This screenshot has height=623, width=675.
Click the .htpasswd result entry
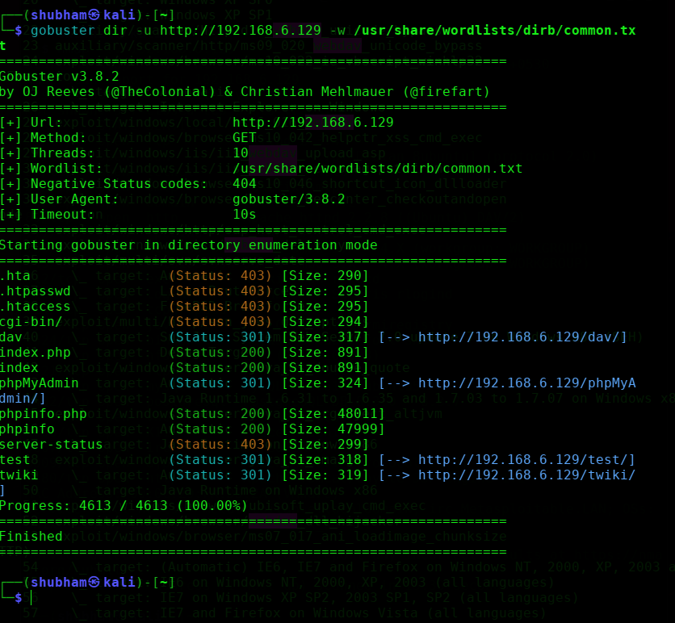(36, 291)
